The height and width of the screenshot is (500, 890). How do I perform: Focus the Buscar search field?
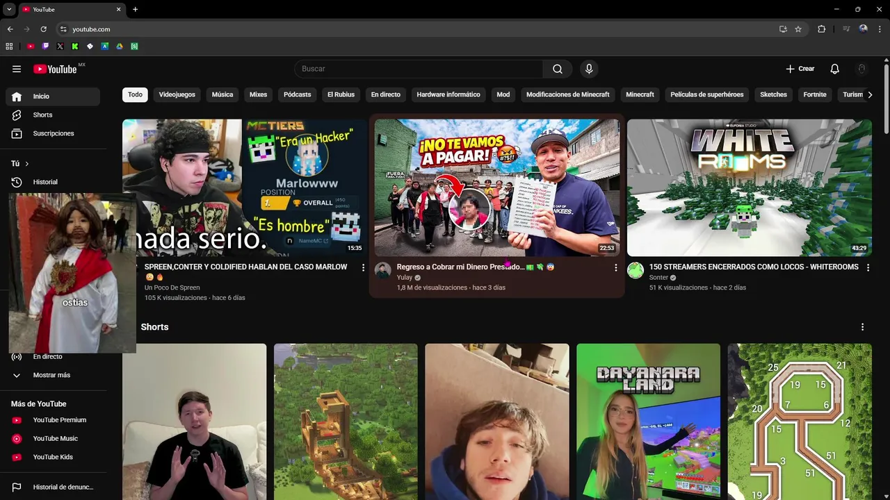tap(419, 69)
